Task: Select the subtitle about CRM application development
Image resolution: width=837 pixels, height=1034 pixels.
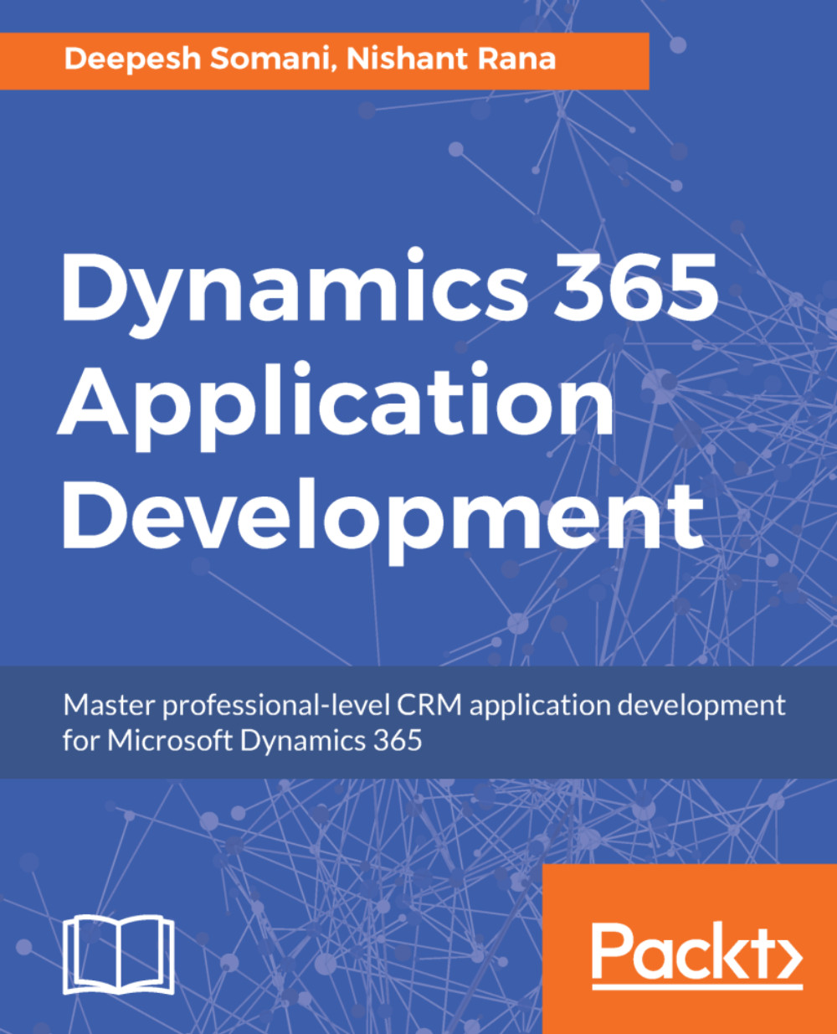Action: 423,706
